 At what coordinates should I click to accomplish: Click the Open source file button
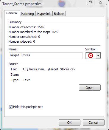[90, 88]
